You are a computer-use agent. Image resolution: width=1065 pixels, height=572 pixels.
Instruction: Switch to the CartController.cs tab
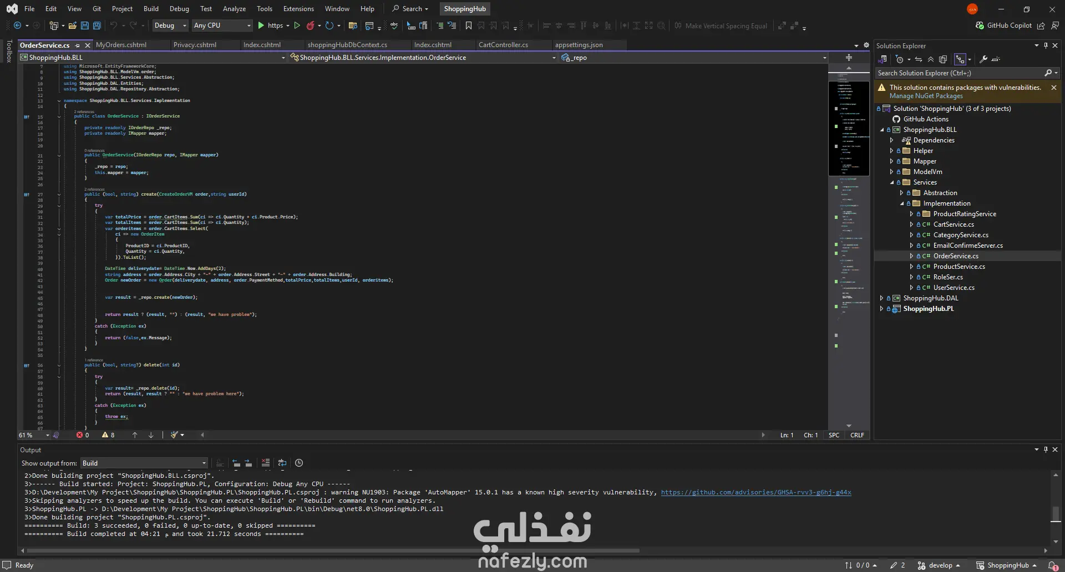503,45
